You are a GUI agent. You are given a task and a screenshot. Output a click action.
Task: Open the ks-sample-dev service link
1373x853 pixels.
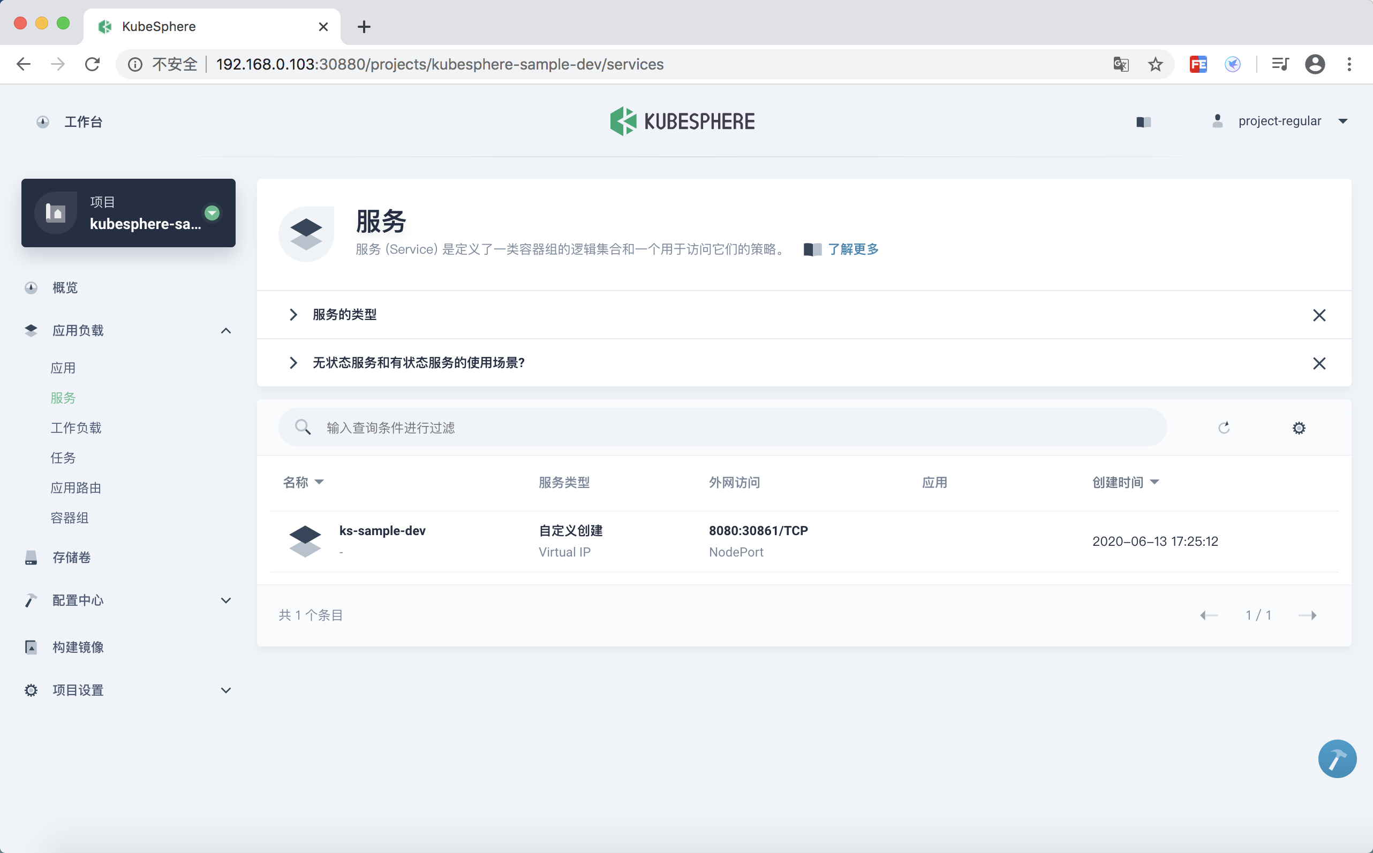tap(382, 531)
